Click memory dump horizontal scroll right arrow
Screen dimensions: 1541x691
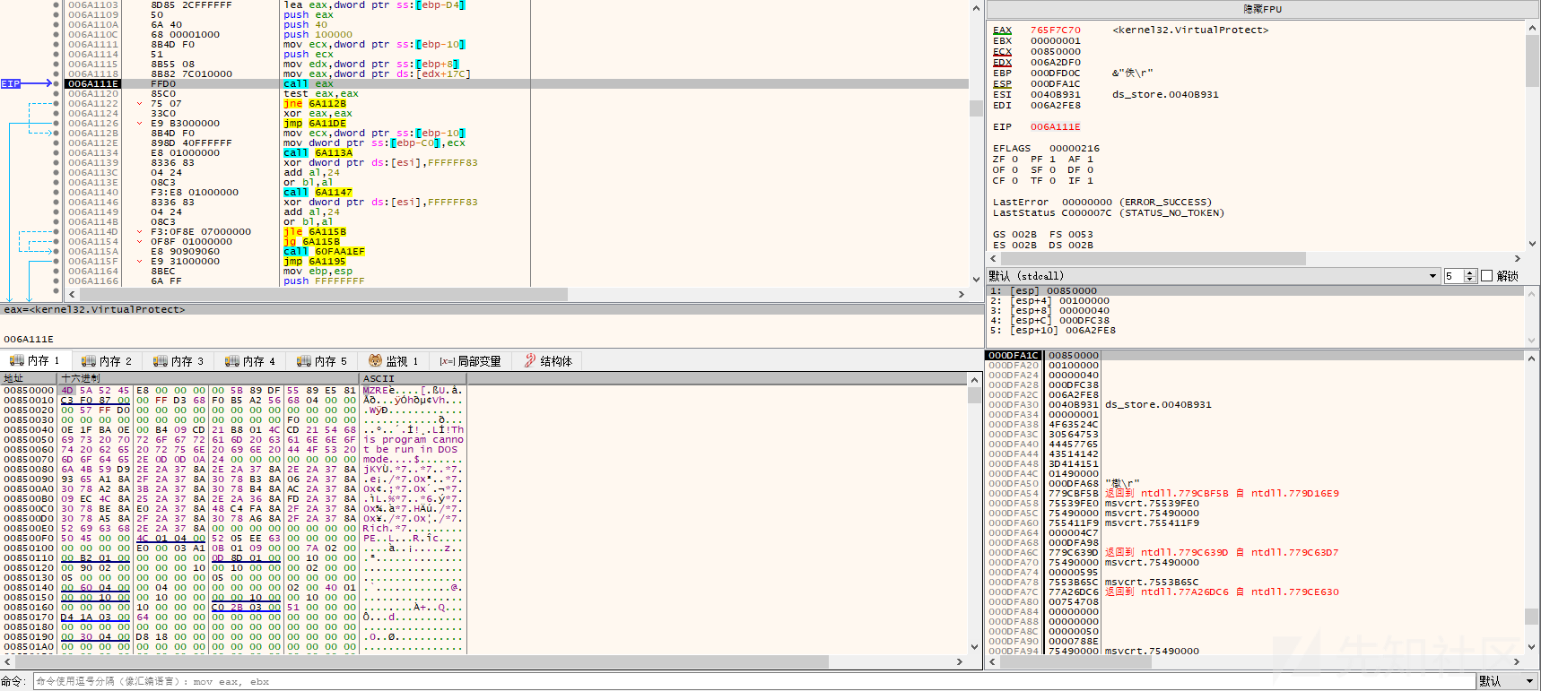point(959,661)
